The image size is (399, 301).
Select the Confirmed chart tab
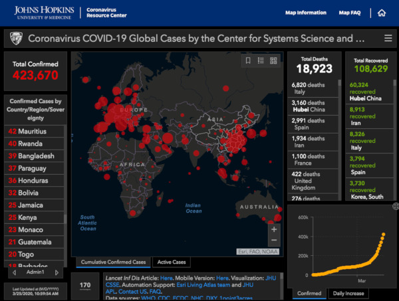coord(309,294)
